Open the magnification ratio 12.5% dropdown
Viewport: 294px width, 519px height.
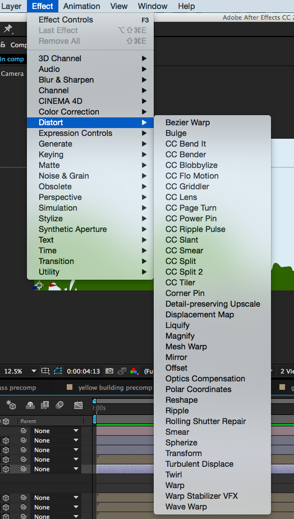coord(19,371)
